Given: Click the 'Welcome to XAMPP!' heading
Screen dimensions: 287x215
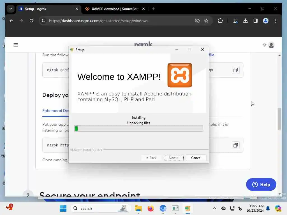Looking at the screenshot, I should pos(119,77).
